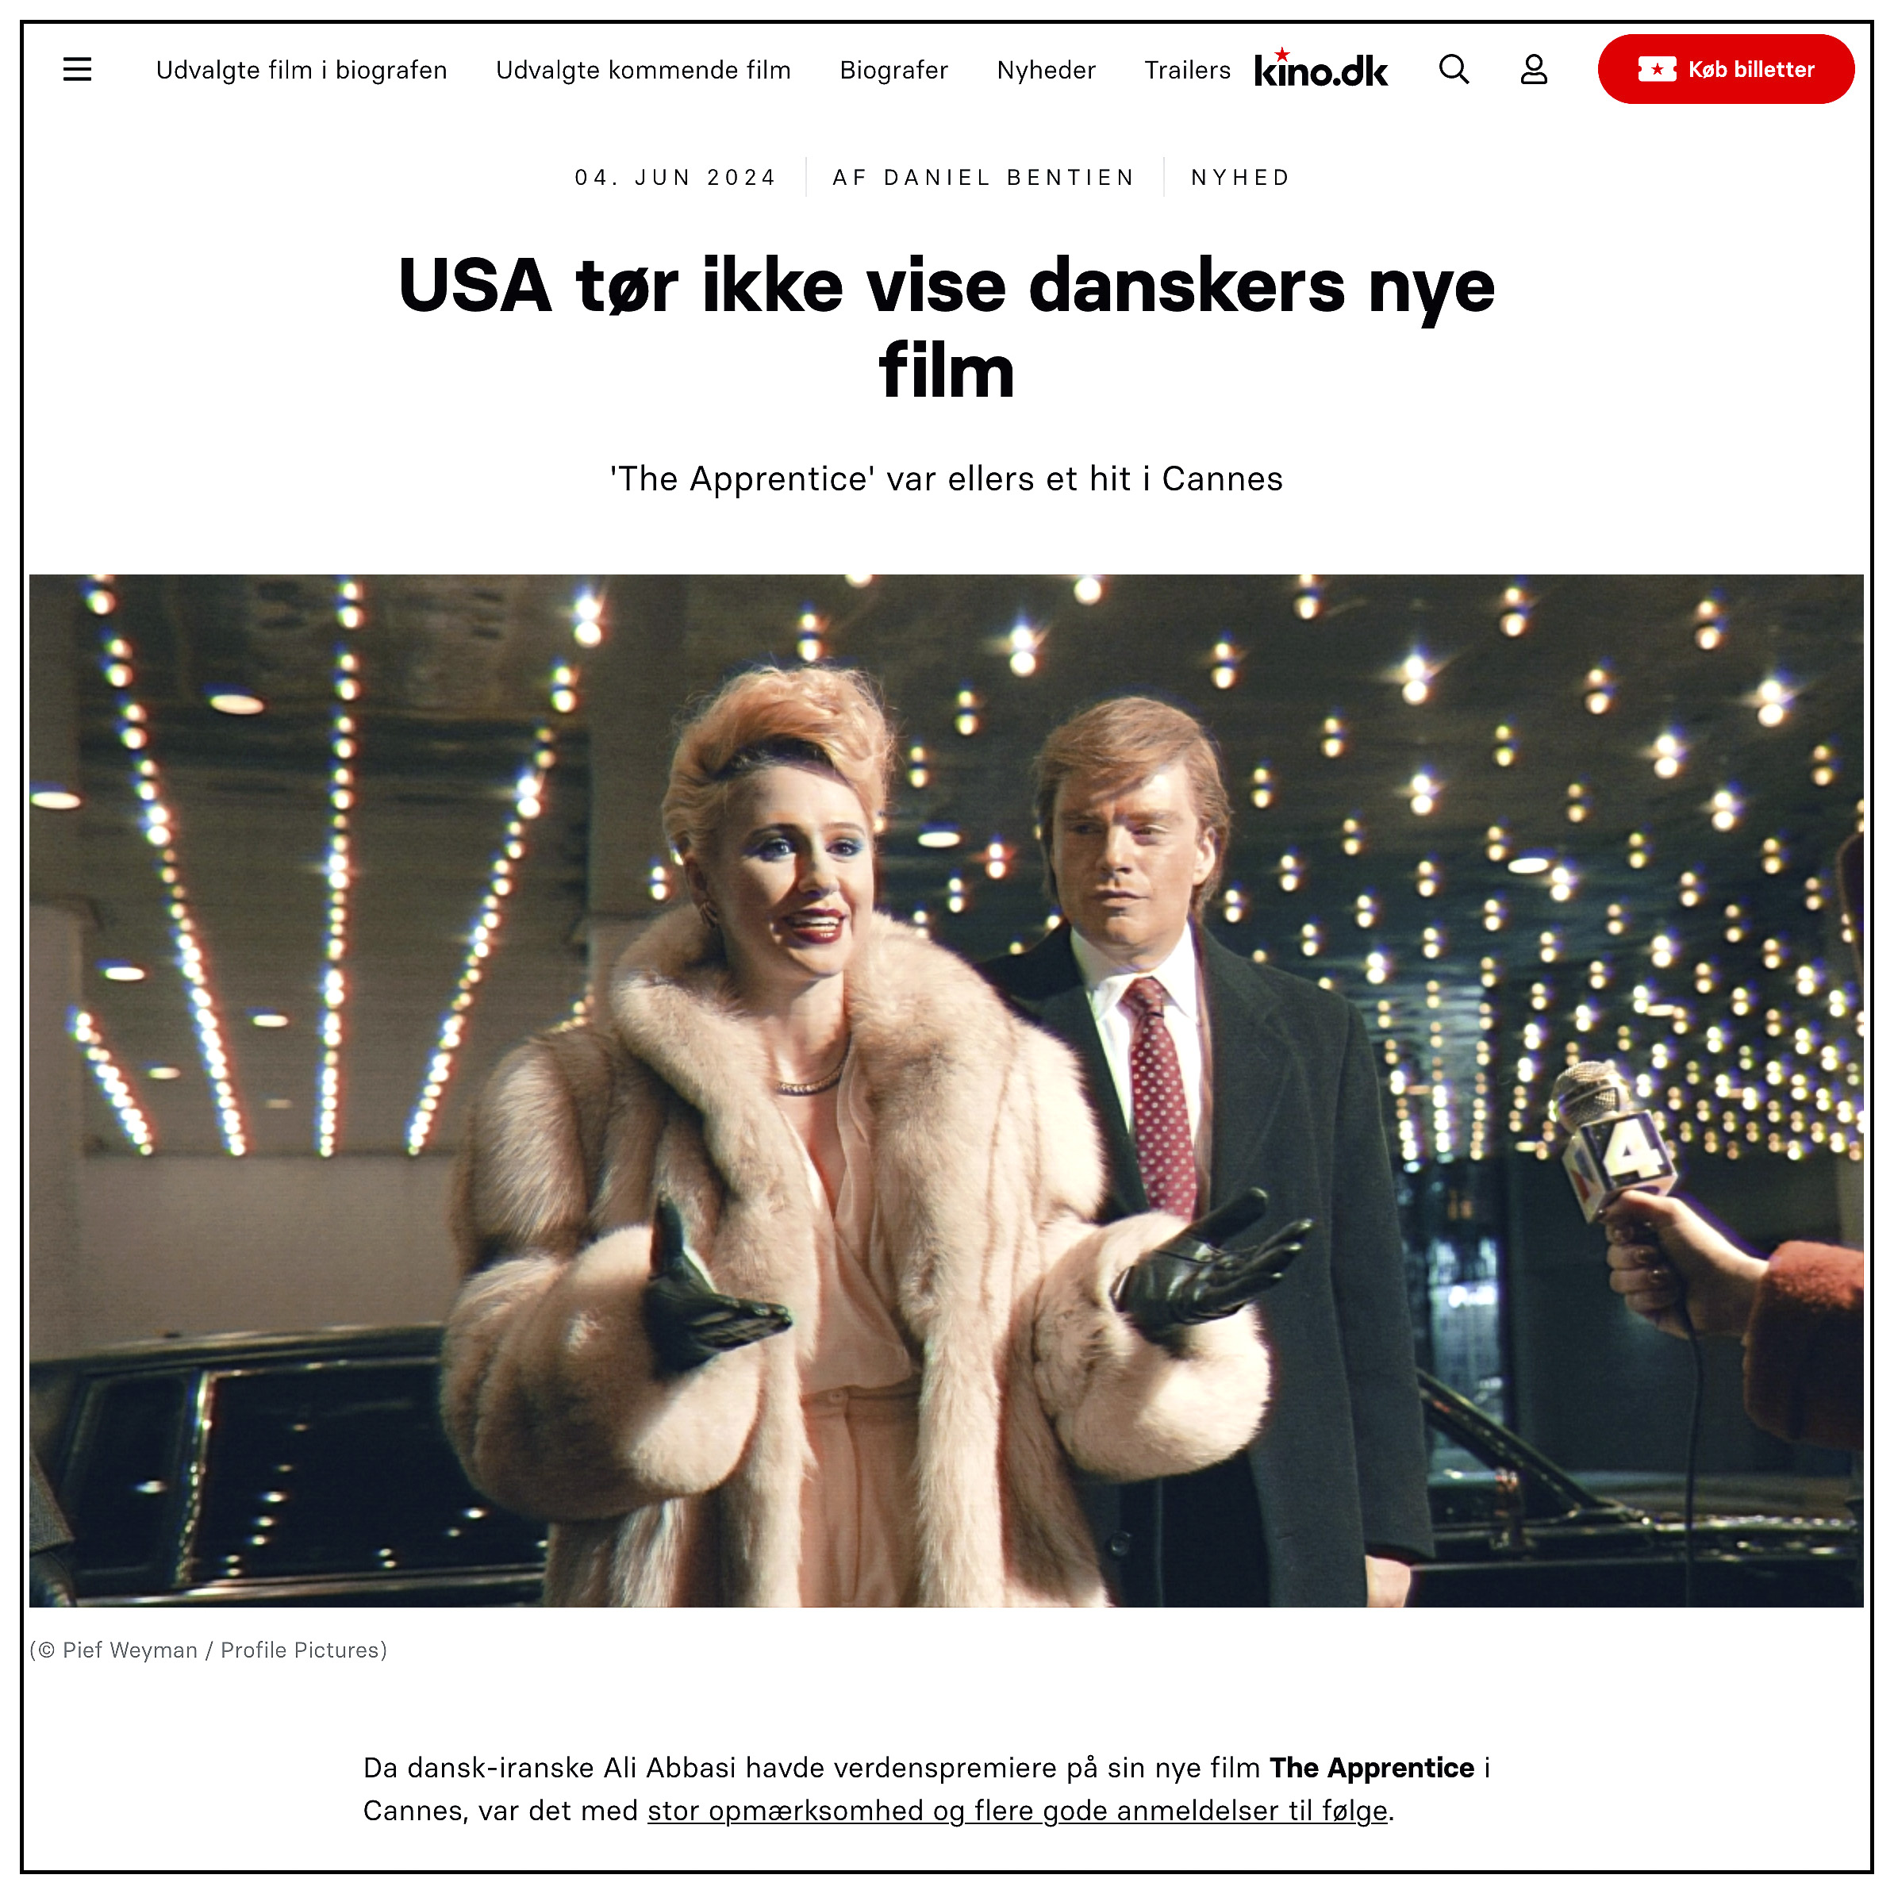Open the search magnifier icon

tap(1454, 70)
